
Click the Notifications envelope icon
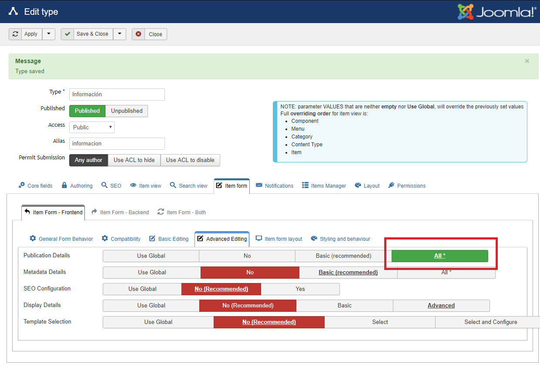tap(259, 185)
